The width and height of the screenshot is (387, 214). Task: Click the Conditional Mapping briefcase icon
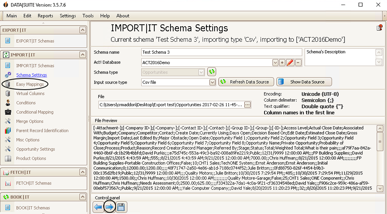click(x=8, y=112)
